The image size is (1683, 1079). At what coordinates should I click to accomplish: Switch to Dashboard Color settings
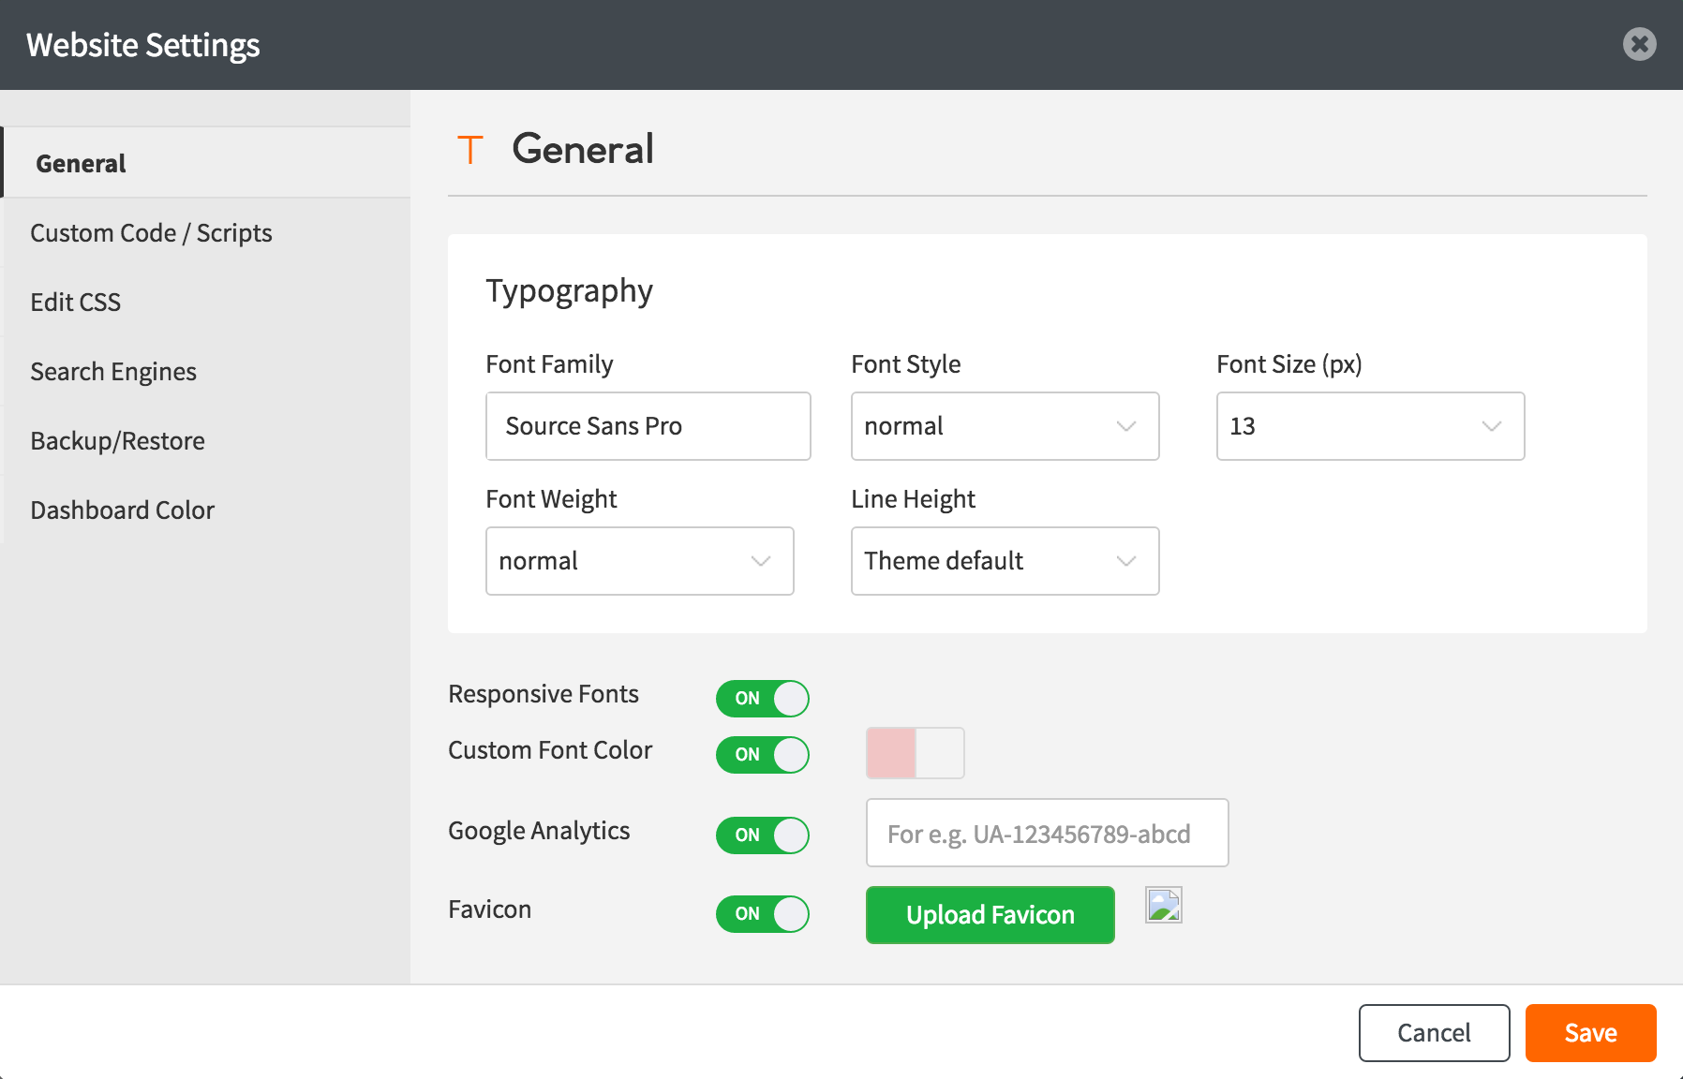coord(123,510)
